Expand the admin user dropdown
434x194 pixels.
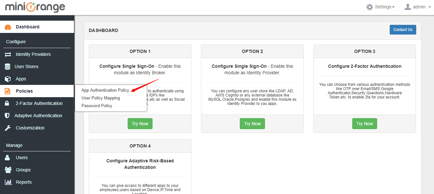click(x=417, y=7)
